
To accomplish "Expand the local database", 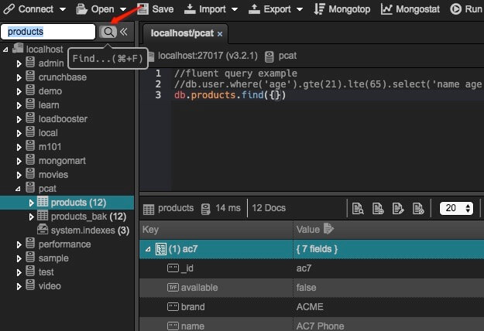I will click(x=19, y=133).
